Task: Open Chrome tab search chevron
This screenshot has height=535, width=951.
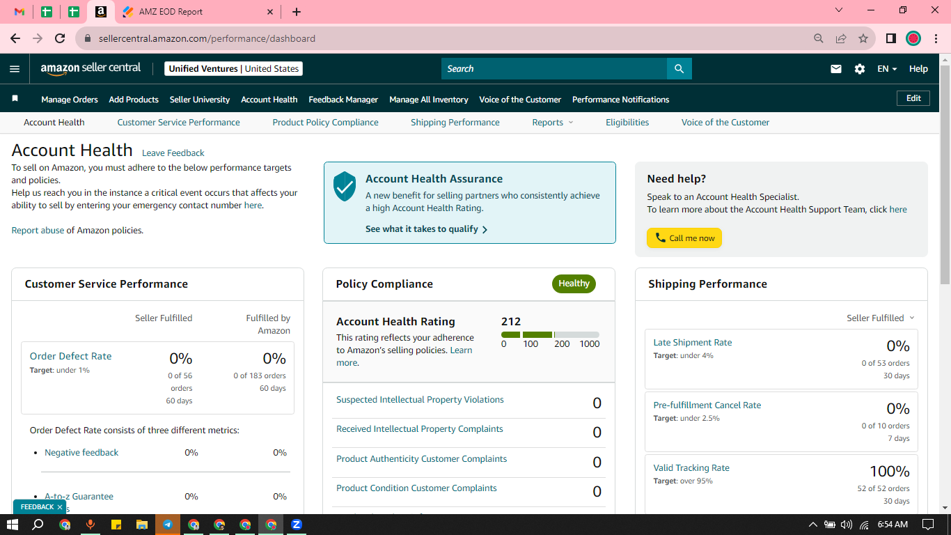Action: [x=838, y=10]
